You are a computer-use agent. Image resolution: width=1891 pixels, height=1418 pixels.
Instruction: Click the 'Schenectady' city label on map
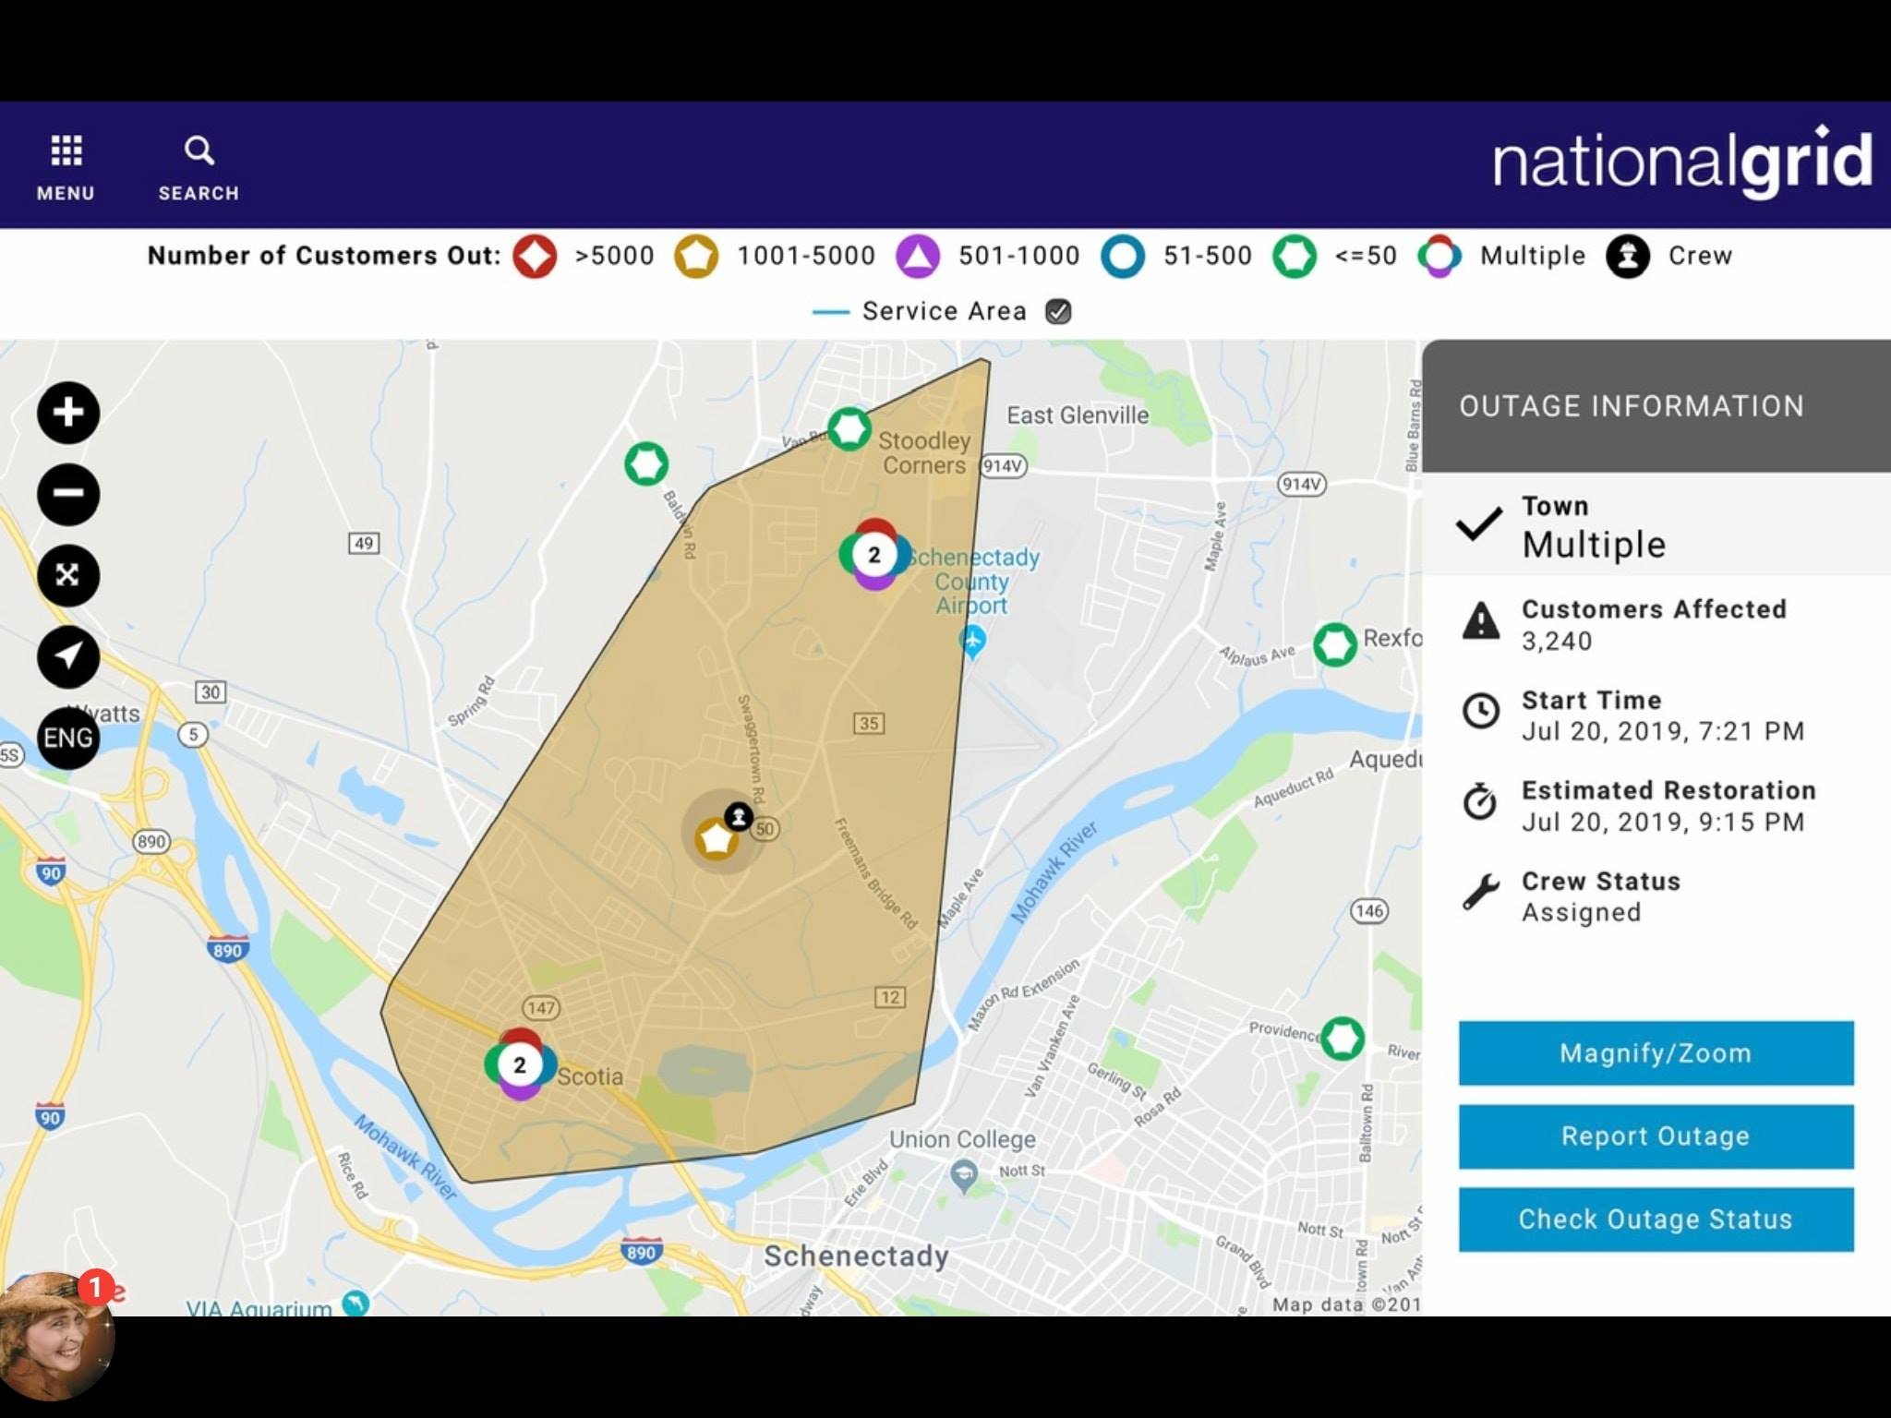857,1256
